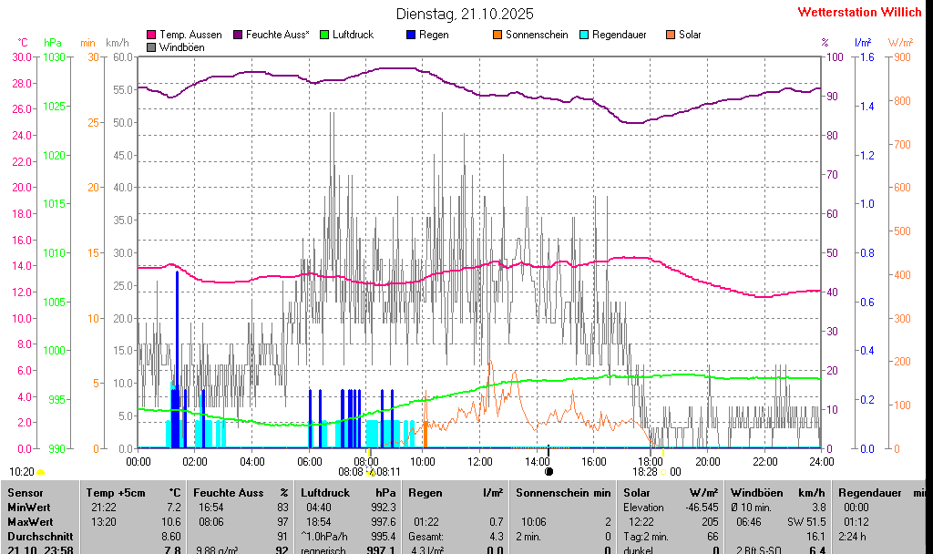
Task: Click the gray Windböen legend square
Action: pos(151,46)
